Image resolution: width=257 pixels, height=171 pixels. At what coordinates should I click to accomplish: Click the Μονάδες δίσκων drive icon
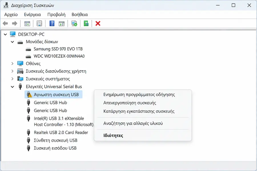coord(20,42)
